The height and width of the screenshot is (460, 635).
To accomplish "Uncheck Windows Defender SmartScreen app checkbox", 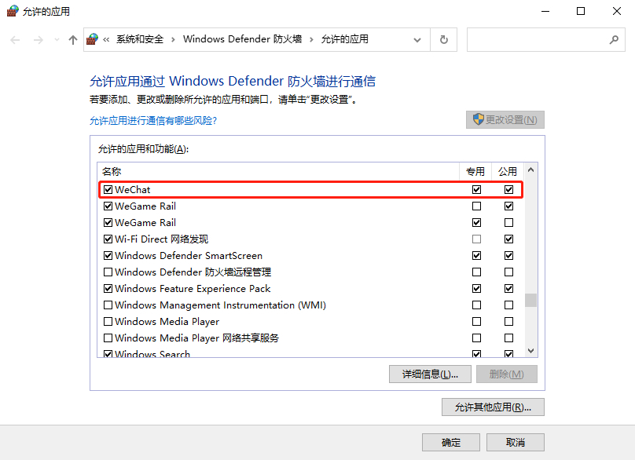I will pyautogui.click(x=108, y=256).
